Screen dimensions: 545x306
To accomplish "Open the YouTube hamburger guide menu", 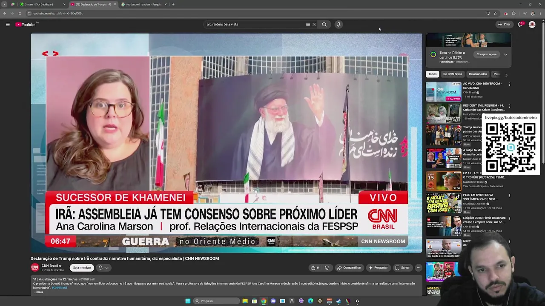I will click(x=8, y=25).
